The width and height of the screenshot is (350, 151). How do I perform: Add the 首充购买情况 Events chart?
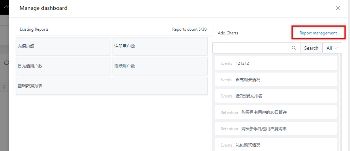[276, 80]
